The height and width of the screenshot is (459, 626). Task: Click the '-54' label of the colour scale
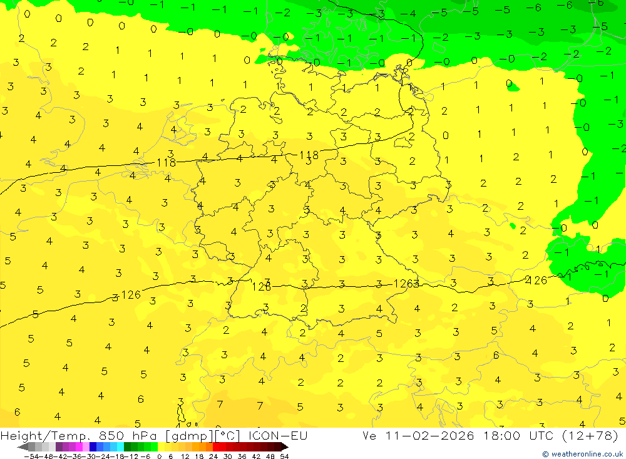point(31,456)
